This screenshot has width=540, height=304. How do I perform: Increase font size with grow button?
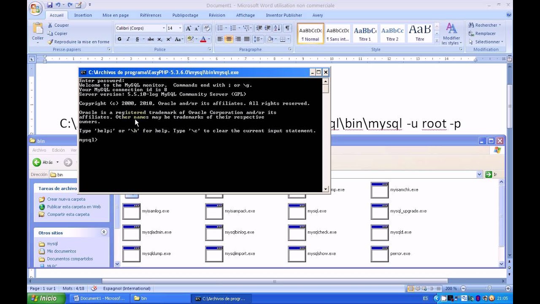pyautogui.click(x=189, y=28)
